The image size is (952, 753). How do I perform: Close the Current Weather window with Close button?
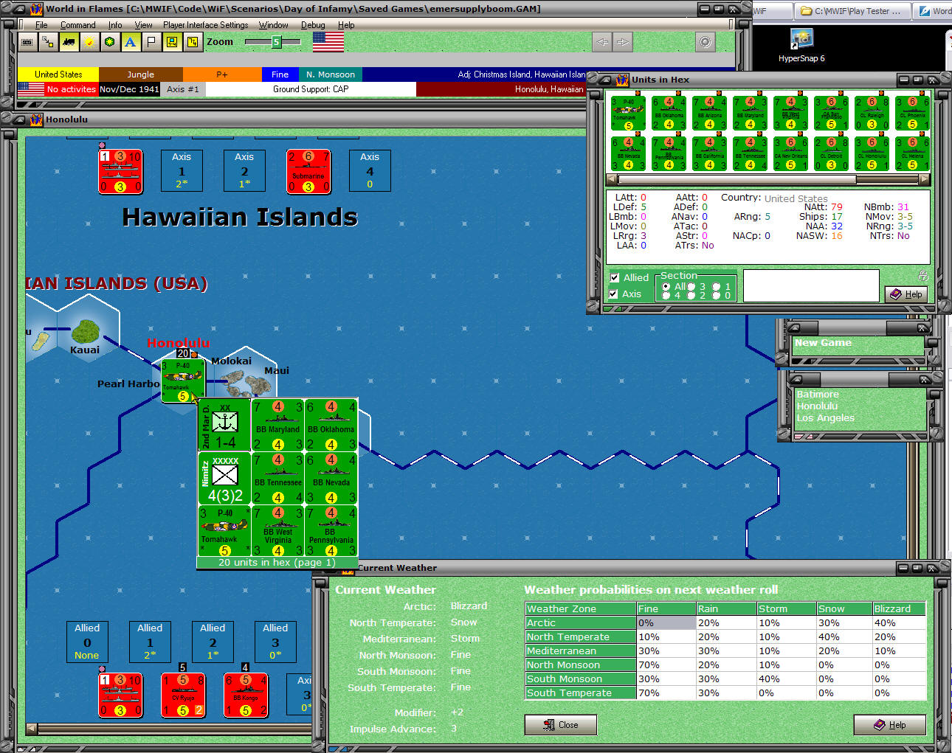click(x=561, y=725)
